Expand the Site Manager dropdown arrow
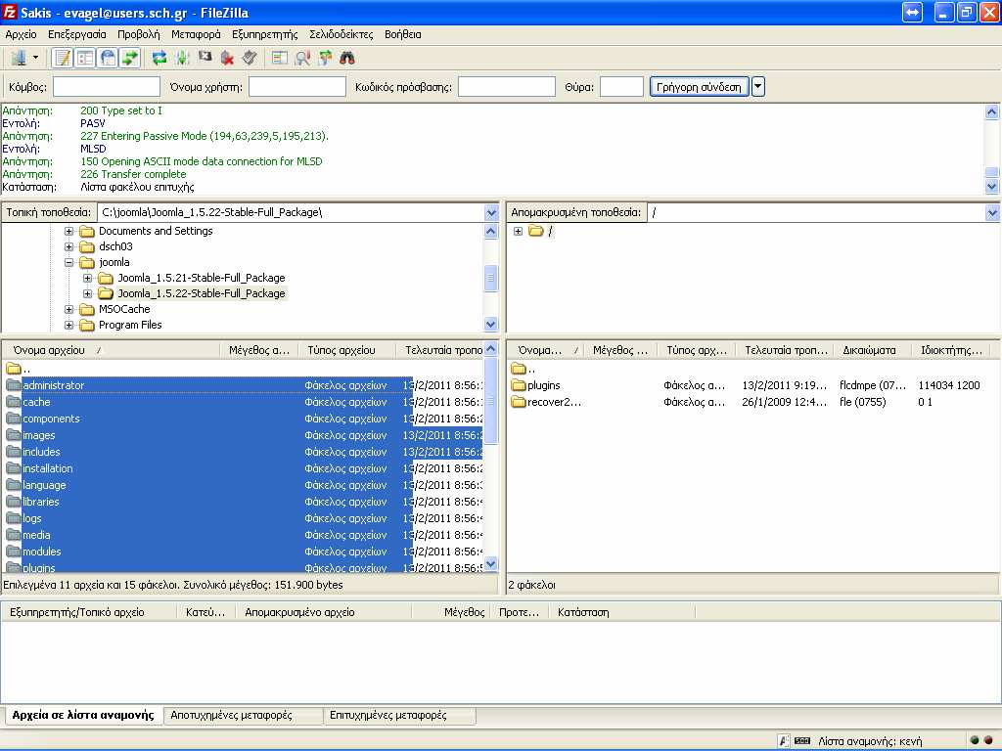This screenshot has height=751, width=1002. tap(36, 58)
